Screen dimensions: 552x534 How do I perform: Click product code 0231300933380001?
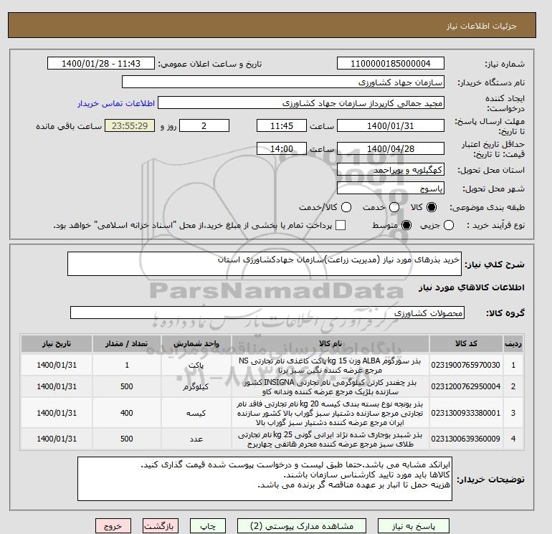coord(465,413)
